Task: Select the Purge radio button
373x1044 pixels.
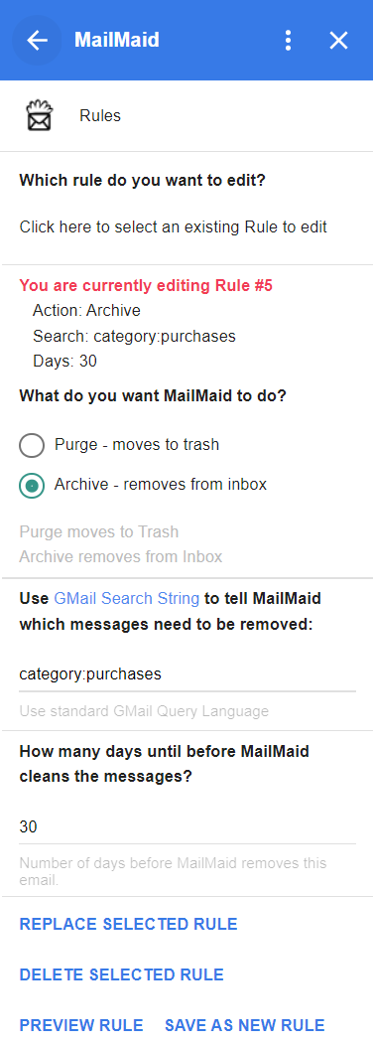Action: [x=32, y=445]
